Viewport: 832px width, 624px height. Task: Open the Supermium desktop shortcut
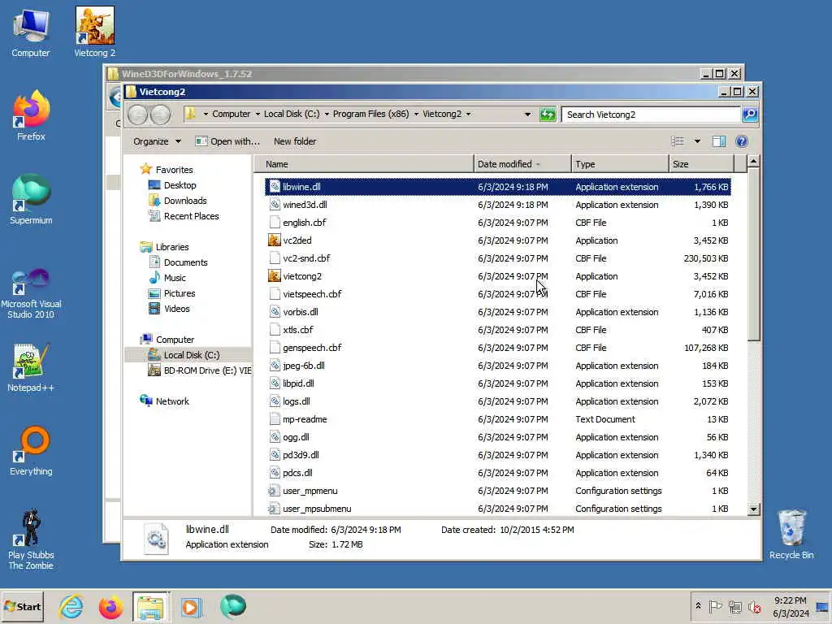[x=31, y=200]
